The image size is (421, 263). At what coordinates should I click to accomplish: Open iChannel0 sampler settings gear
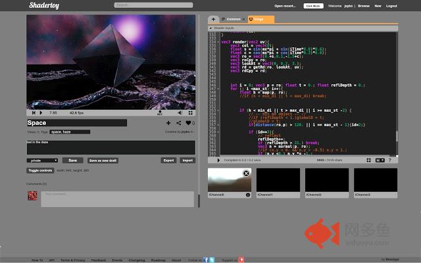coord(248,195)
